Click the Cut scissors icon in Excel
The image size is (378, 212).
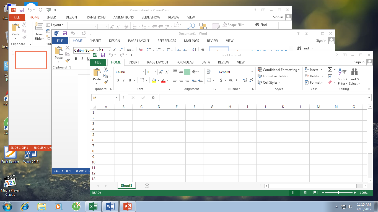click(x=106, y=70)
